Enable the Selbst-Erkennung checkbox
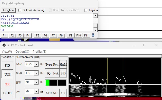Screen dimensions: 162x100 20,10
